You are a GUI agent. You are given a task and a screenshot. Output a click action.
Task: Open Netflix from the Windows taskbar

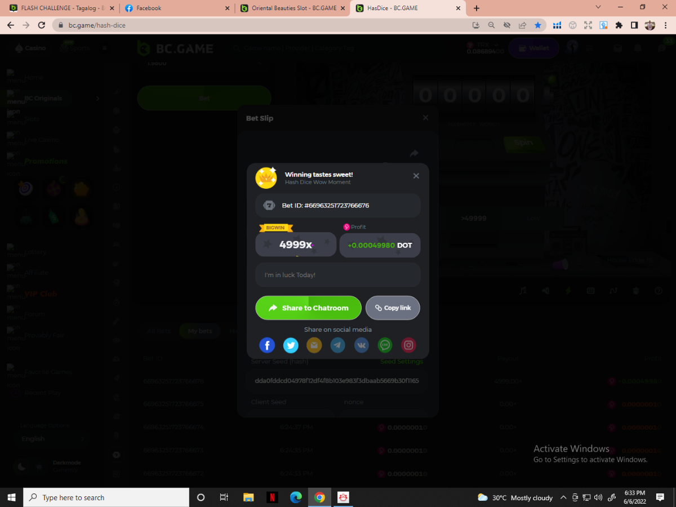click(272, 497)
